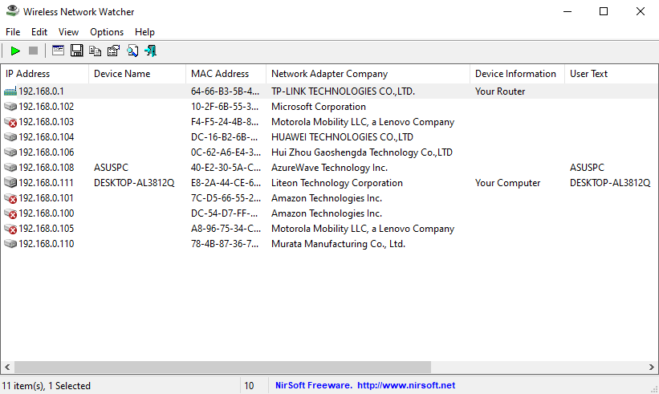Viewport: 659px width, 394px height.
Task: Click the device icon beside 192.168.0.110
Action: [10, 244]
